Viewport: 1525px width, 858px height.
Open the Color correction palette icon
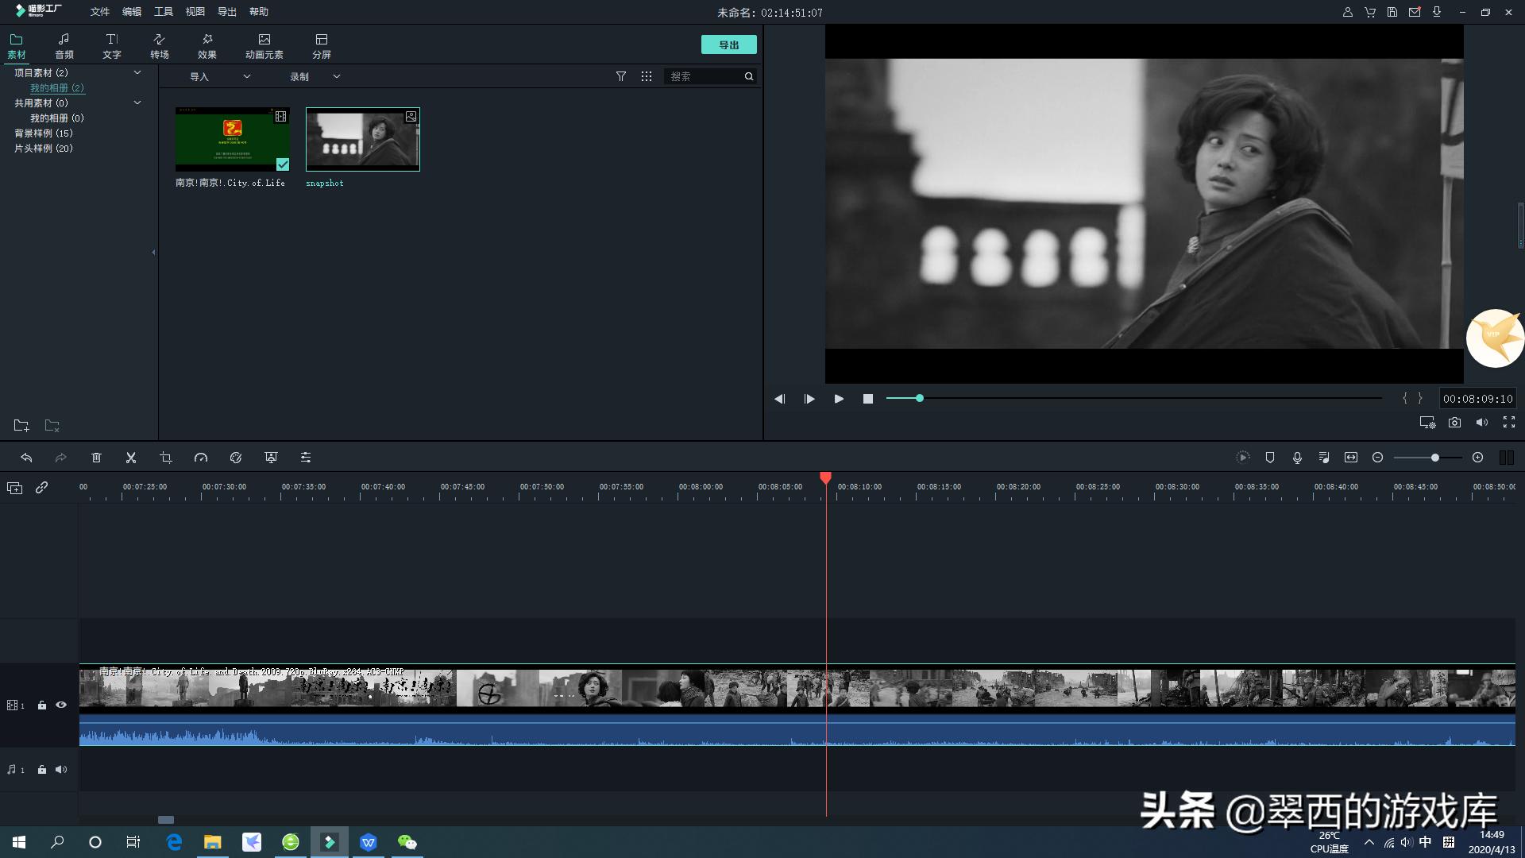pyautogui.click(x=236, y=458)
